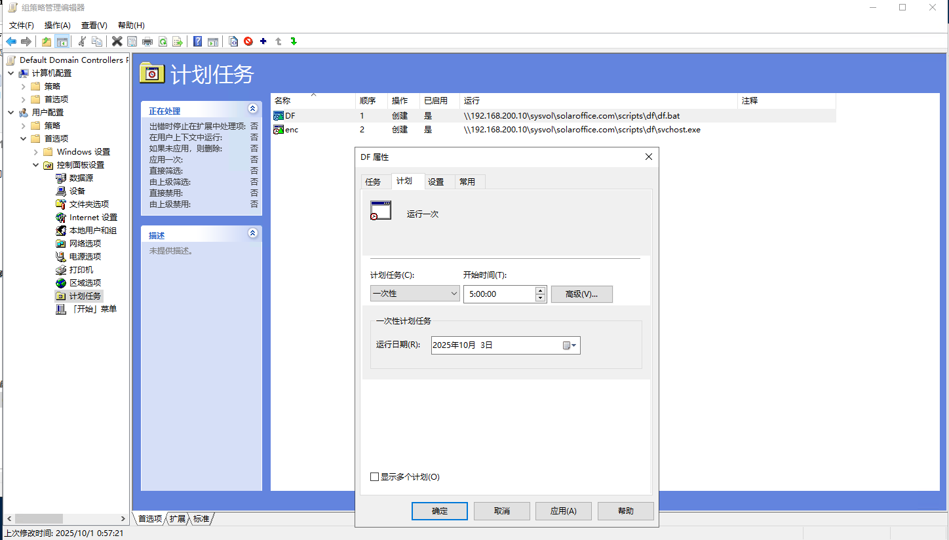This screenshot has height=540, width=949.
Task: Switch to the 设置 tab
Action: (436, 182)
